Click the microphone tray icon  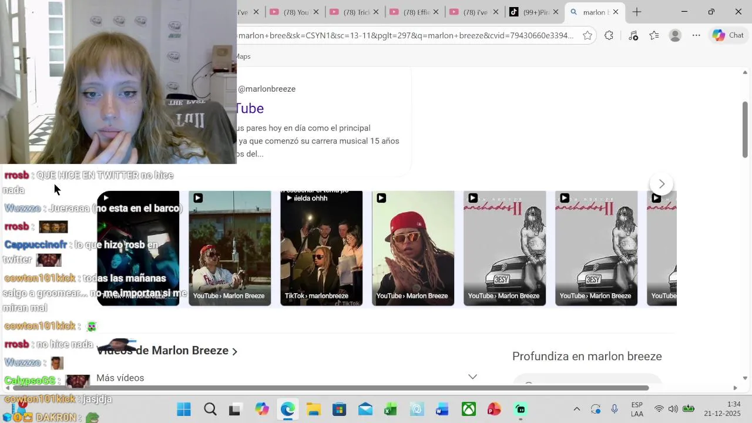coord(615,409)
